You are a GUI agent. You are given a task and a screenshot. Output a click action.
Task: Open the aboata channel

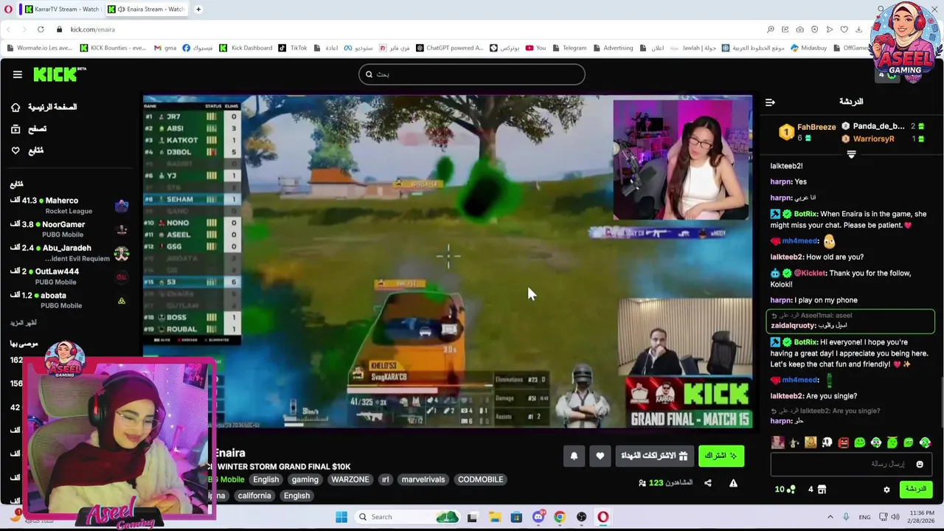[x=70, y=299]
